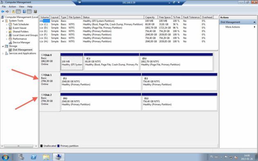This screenshot has width=258, height=161.
Task: Open the More Actions submenu arrow
Action: (x=254, y=27)
